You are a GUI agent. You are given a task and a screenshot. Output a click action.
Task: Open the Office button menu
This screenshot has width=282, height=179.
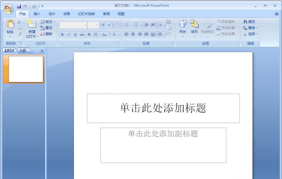coord(8,9)
